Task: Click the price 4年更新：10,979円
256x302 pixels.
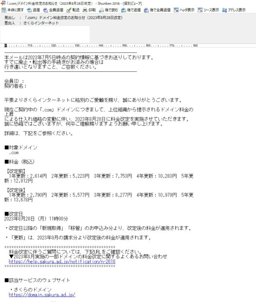Action: point(157,195)
